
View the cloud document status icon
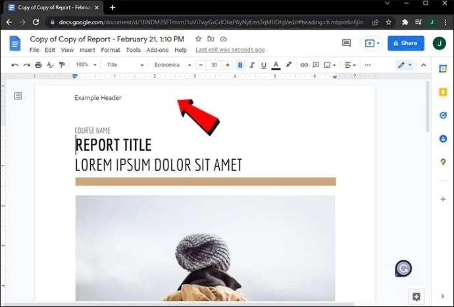click(x=223, y=39)
